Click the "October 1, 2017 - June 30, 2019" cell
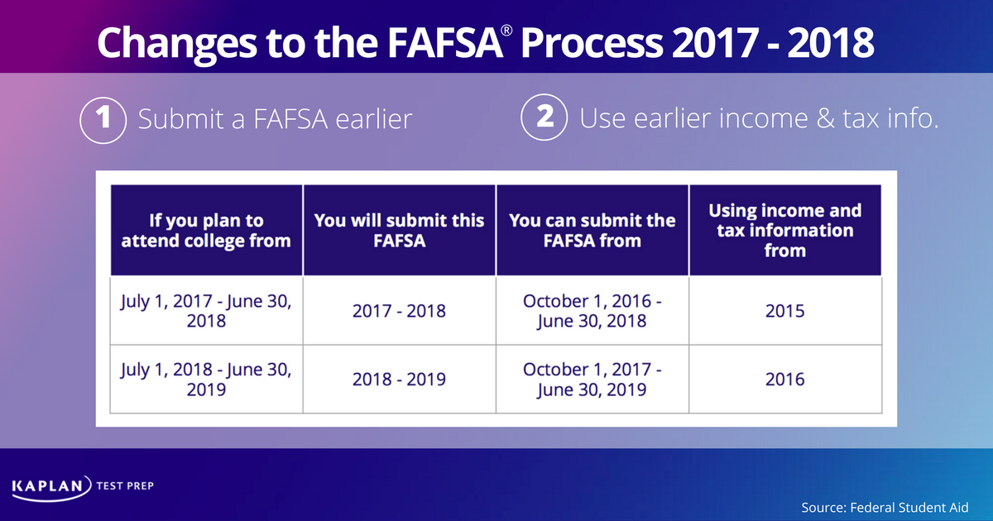Screen dimensions: 993x521 pyautogui.click(x=592, y=378)
